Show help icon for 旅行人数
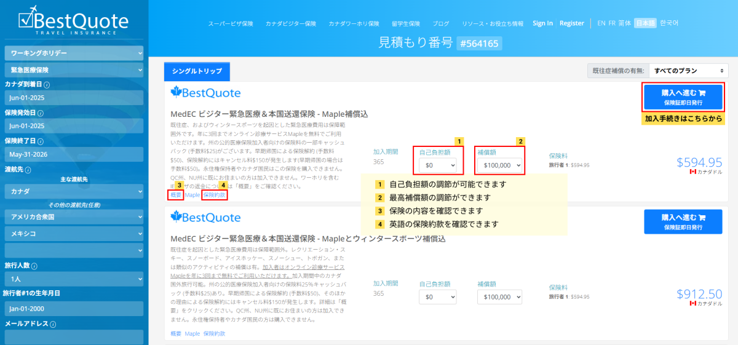The height and width of the screenshot is (345, 738). [34, 266]
